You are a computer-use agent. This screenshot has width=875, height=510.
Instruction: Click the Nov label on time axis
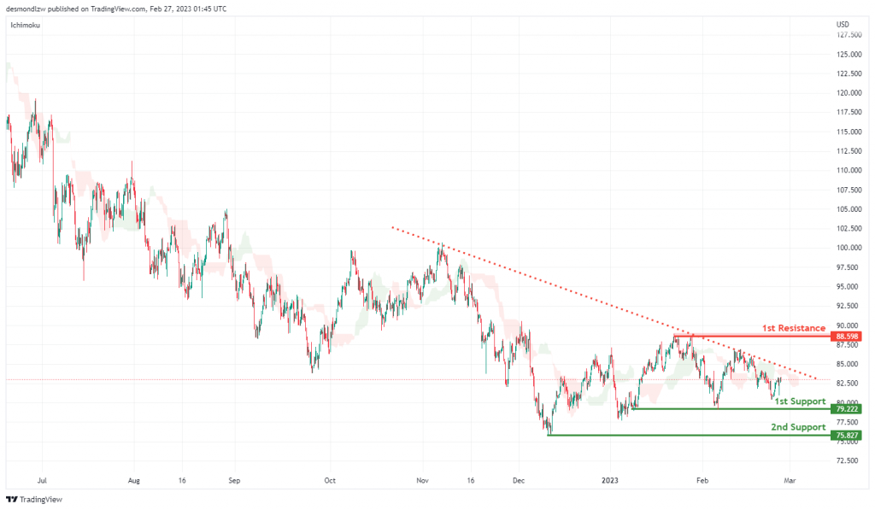coord(422,480)
